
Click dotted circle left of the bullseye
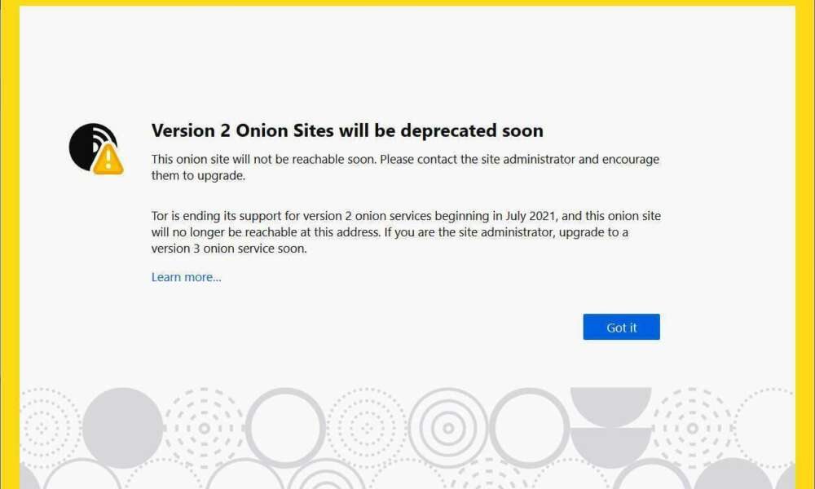(367, 428)
